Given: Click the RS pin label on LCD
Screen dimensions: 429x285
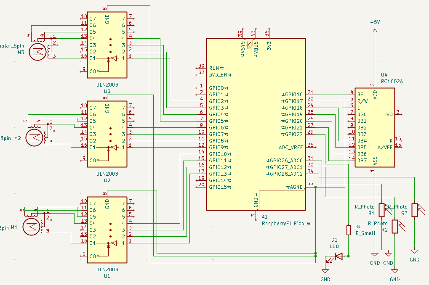Looking at the screenshot, I should [x=360, y=95].
